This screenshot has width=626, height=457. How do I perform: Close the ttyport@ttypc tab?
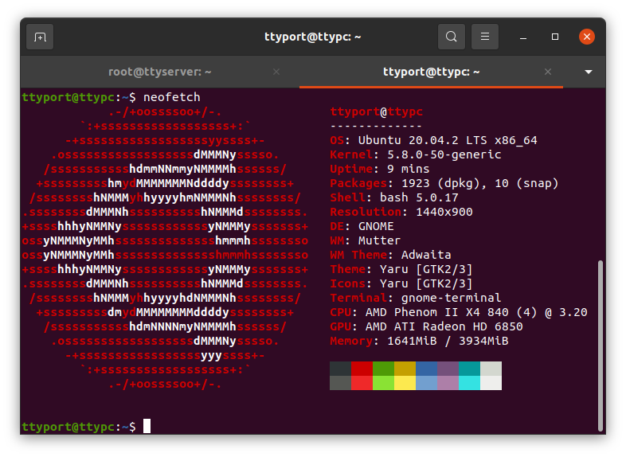click(548, 72)
